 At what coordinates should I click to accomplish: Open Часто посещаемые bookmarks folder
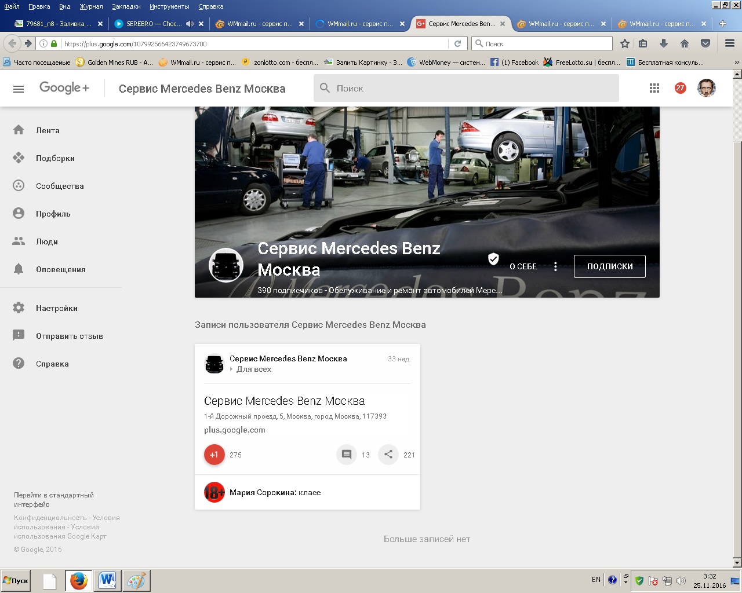(37, 63)
